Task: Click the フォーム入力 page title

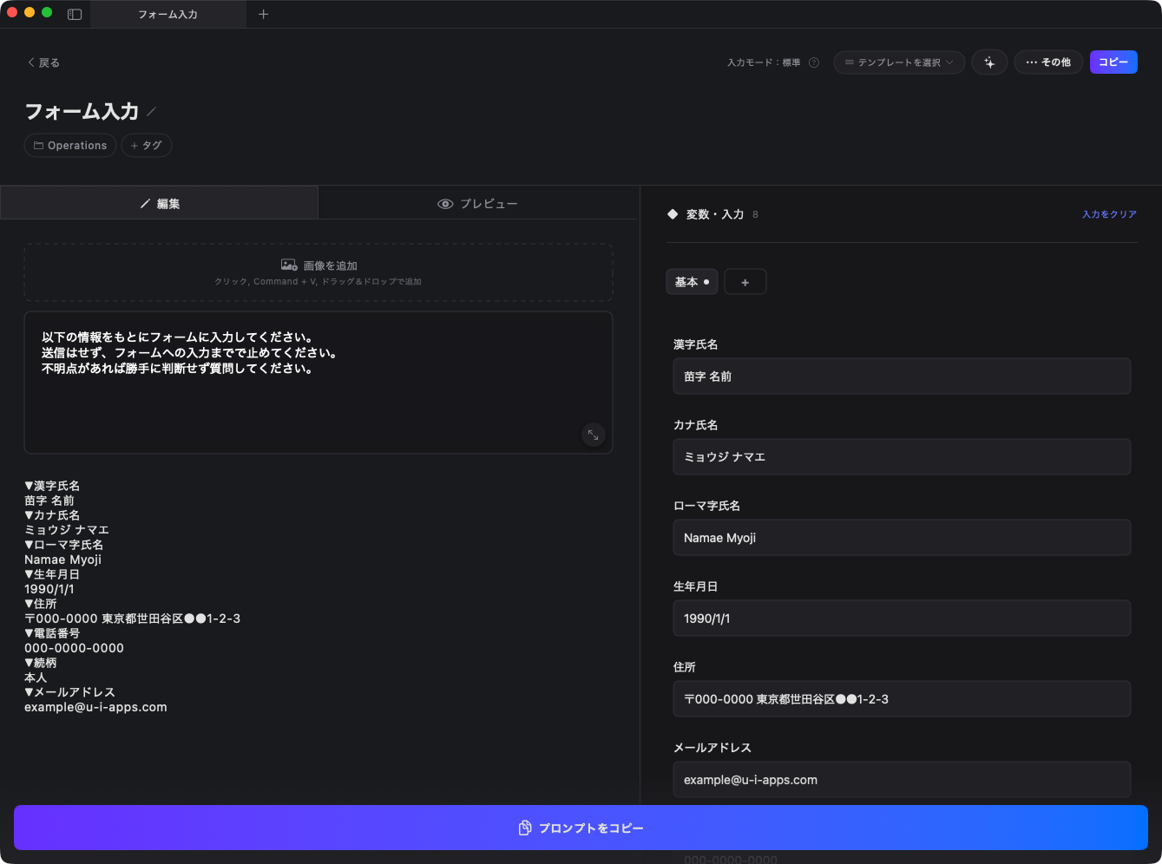Action: [82, 111]
